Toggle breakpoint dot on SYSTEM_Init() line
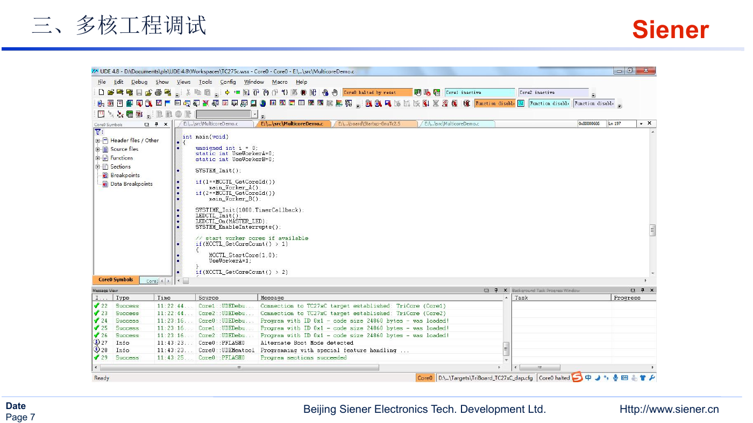This screenshot has width=753, height=423. coord(178,171)
